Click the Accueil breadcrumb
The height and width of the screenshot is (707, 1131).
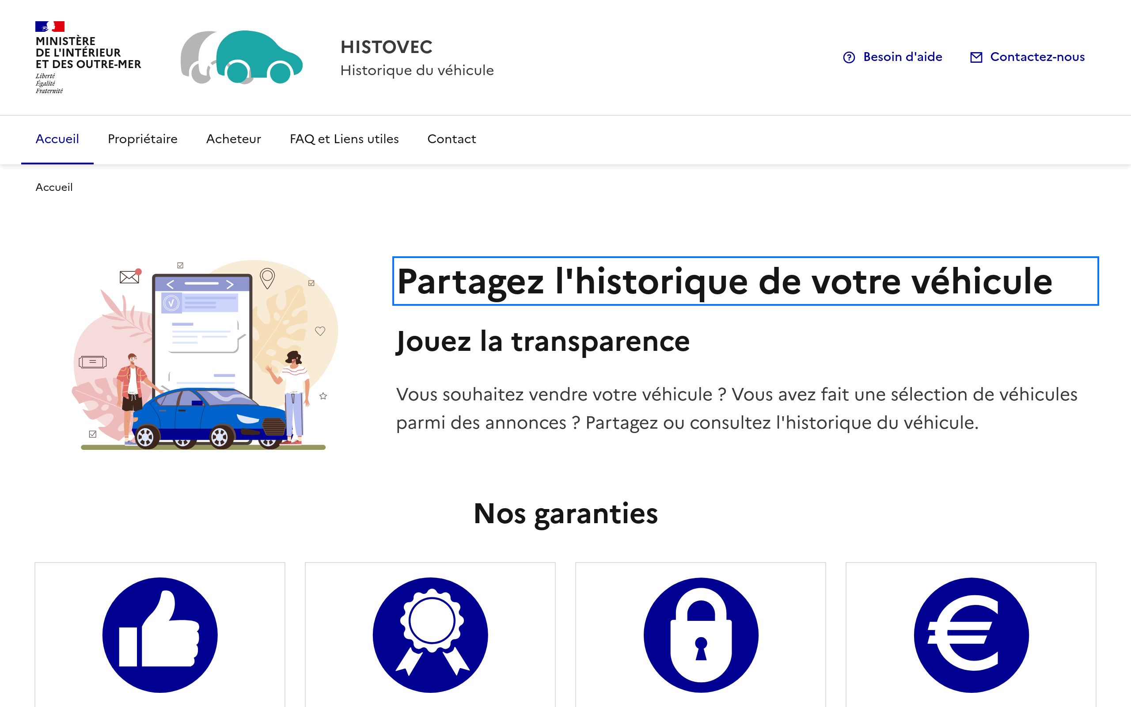(54, 187)
